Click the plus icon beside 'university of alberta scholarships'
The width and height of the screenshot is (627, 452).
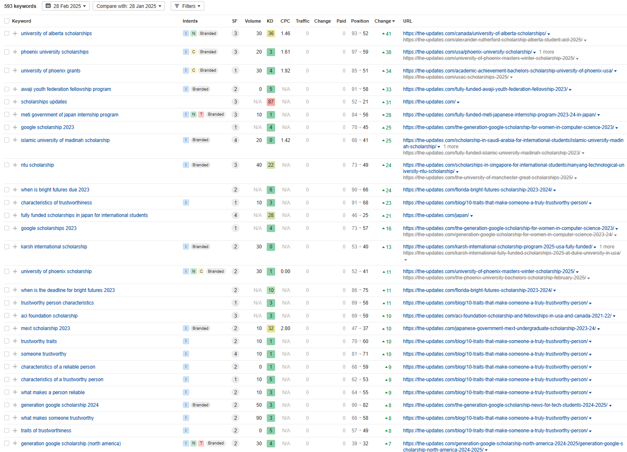[15, 34]
